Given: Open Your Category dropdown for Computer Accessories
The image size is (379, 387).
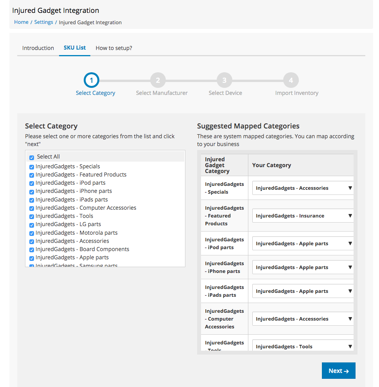Looking at the screenshot, I should [x=303, y=319].
